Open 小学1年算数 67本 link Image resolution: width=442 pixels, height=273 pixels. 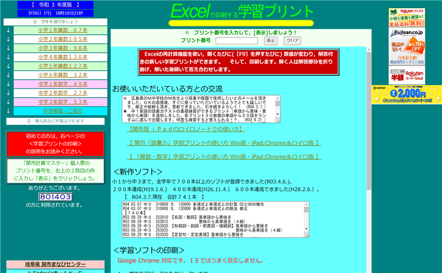[63, 30]
